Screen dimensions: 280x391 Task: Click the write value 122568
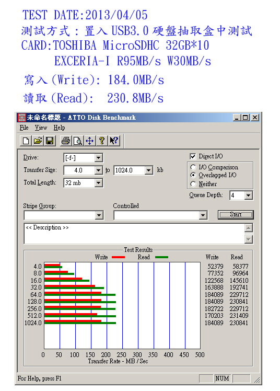pos(214,281)
